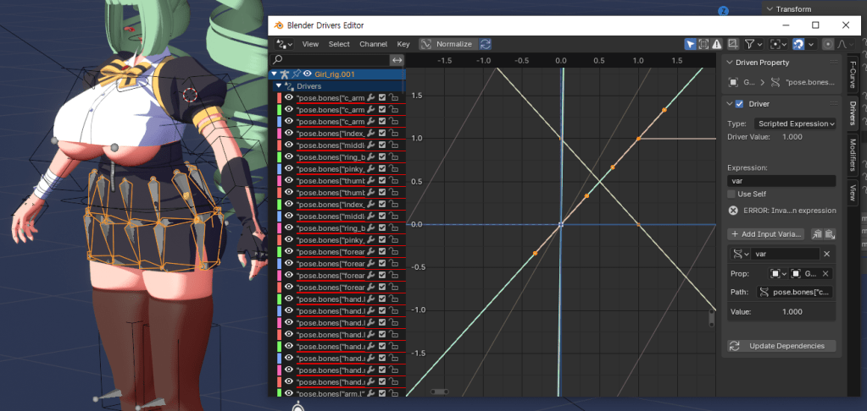Remove the var variable with X icon
Image resolution: width=867 pixels, height=411 pixels.
tap(826, 254)
